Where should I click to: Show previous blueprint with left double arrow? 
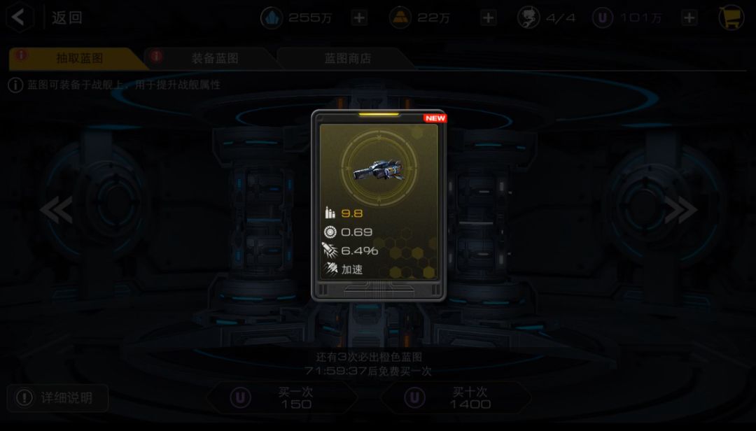coord(57,210)
